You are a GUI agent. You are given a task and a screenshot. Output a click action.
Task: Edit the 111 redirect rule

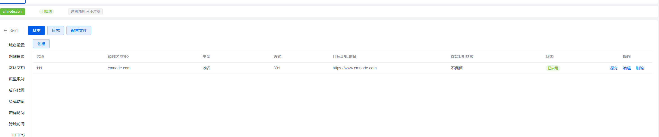[626, 68]
